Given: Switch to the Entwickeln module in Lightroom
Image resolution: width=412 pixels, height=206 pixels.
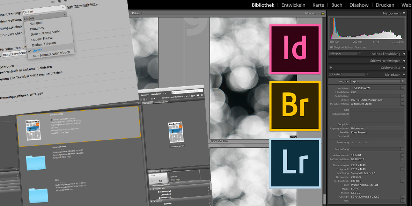Looking at the screenshot, I should pyautogui.click(x=294, y=5).
